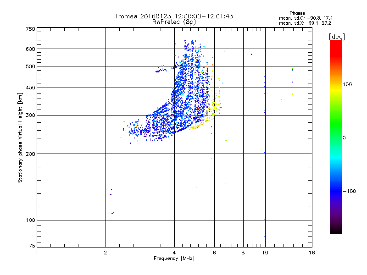367x275 pixels.
Task: Click the '16' x-axis tick label
Action: 312,253
